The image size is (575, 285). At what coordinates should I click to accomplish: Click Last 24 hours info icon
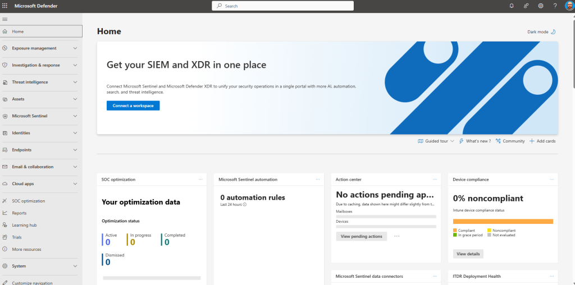(x=245, y=204)
